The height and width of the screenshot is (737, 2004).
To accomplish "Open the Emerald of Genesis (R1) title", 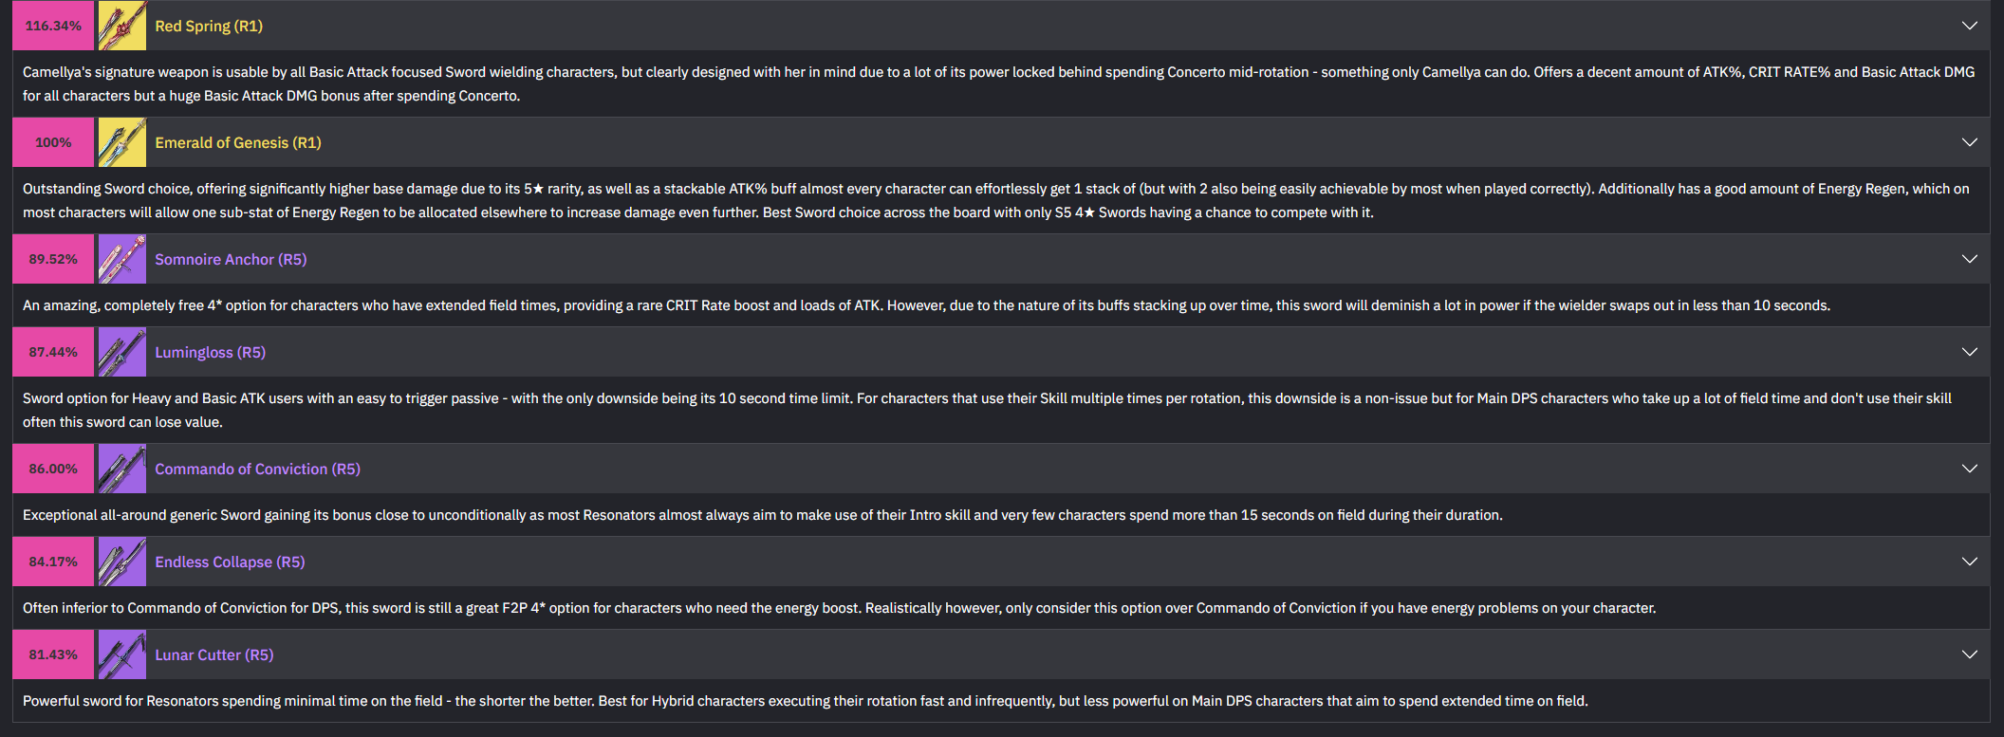I will pyautogui.click(x=238, y=143).
